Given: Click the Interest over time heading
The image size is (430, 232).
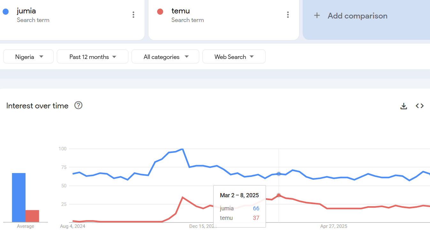Looking at the screenshot, I should 37,106.
